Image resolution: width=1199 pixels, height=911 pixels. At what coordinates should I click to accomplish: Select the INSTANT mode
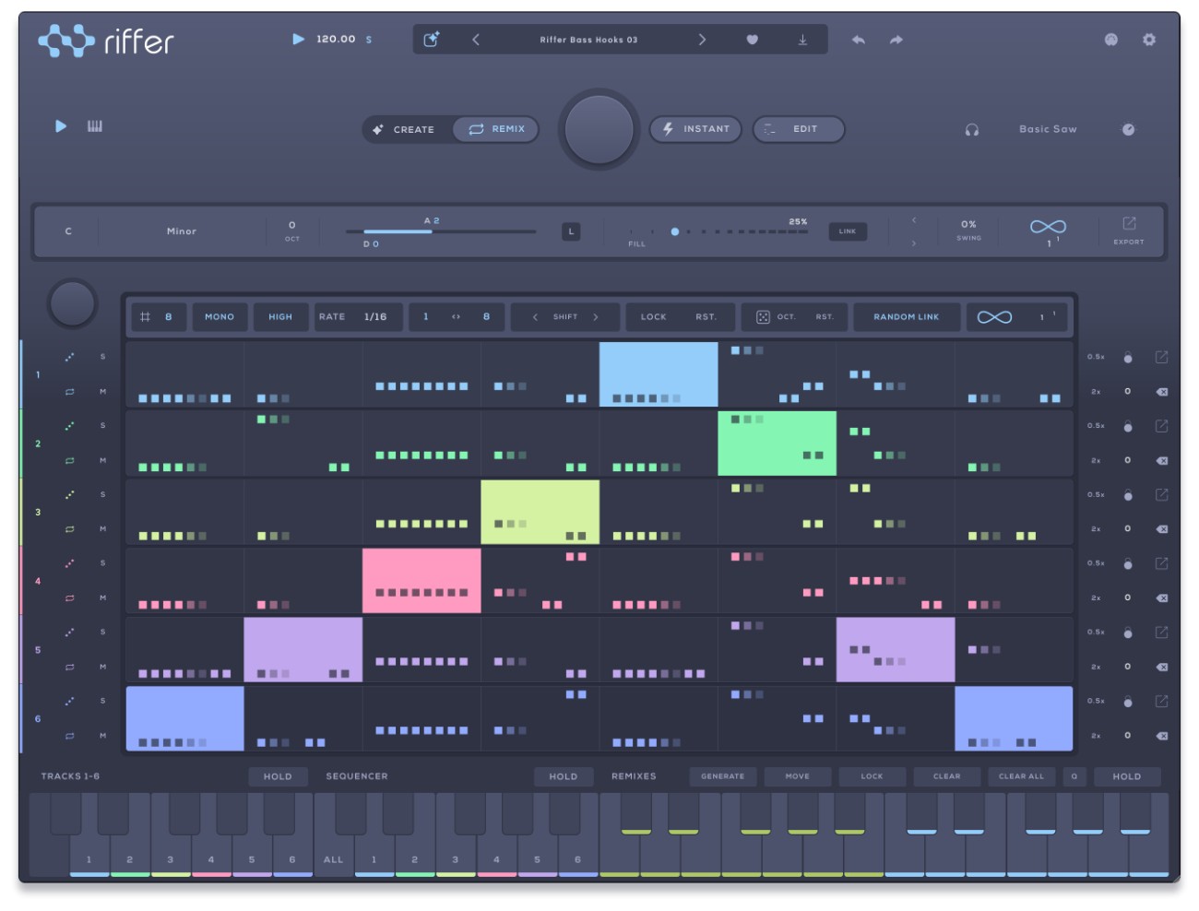[x=697, y=129]
